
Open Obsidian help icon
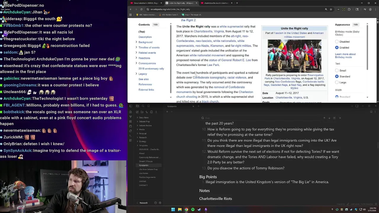click(155, 203)
